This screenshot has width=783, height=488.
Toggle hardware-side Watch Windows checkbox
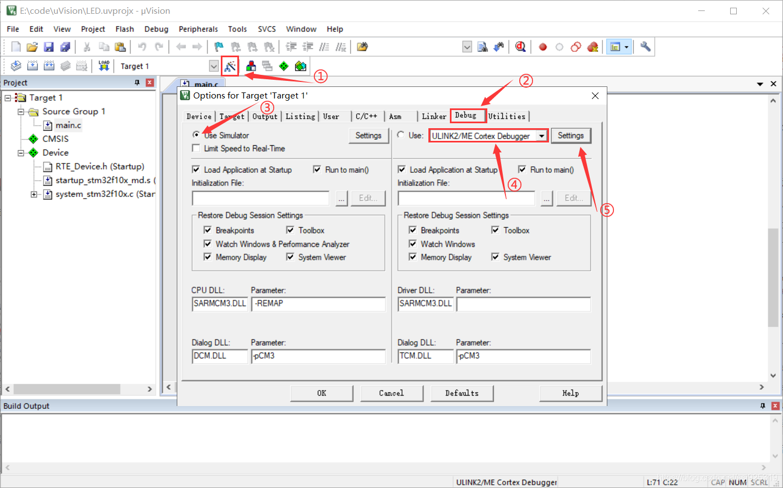pos(412,244)
